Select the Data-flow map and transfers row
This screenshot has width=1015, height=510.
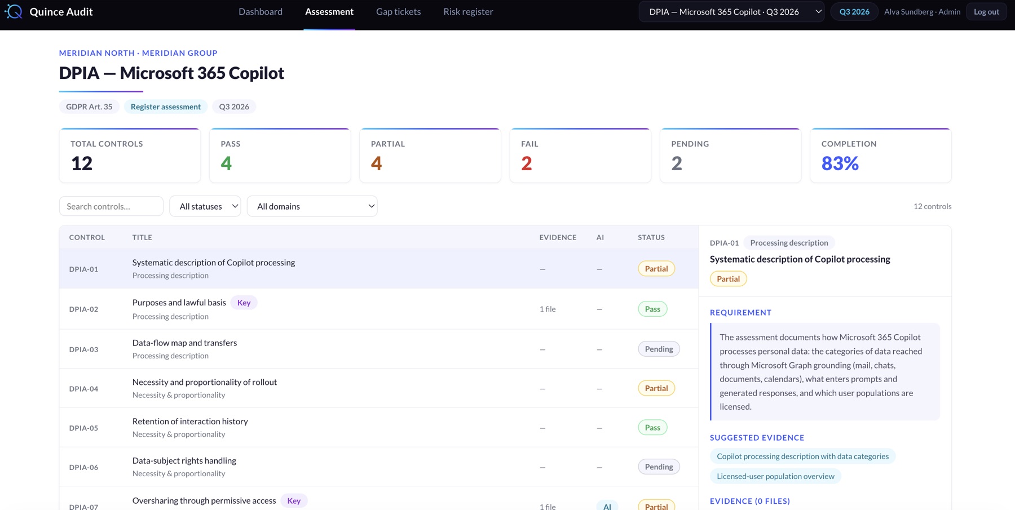pos(379,349)
